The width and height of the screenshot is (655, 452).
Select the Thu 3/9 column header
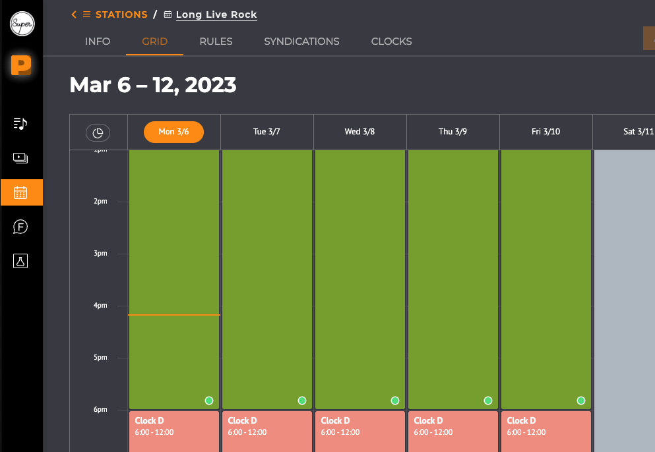pos(452,132)
